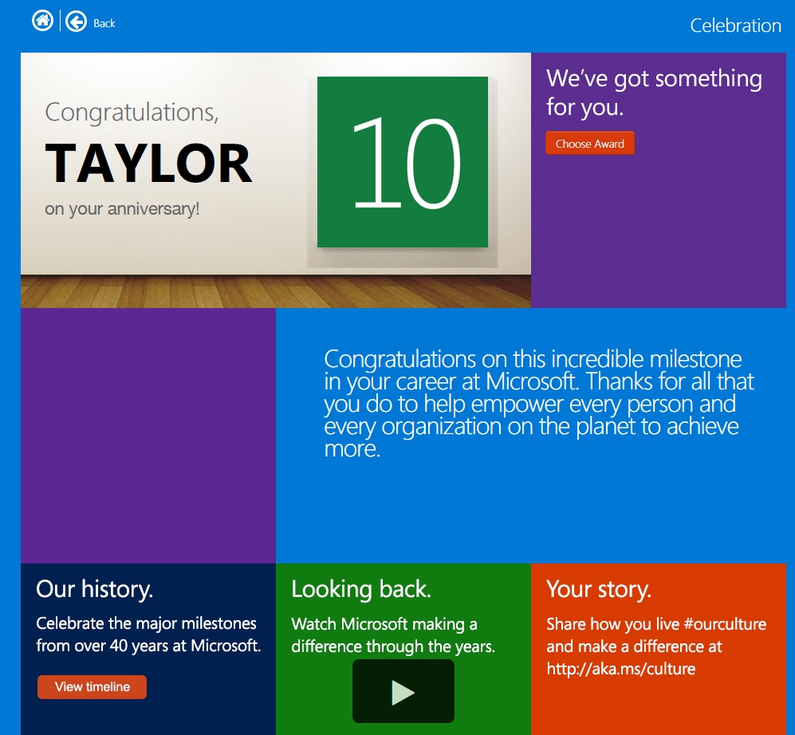Play the Looking back video

point(403,691)
